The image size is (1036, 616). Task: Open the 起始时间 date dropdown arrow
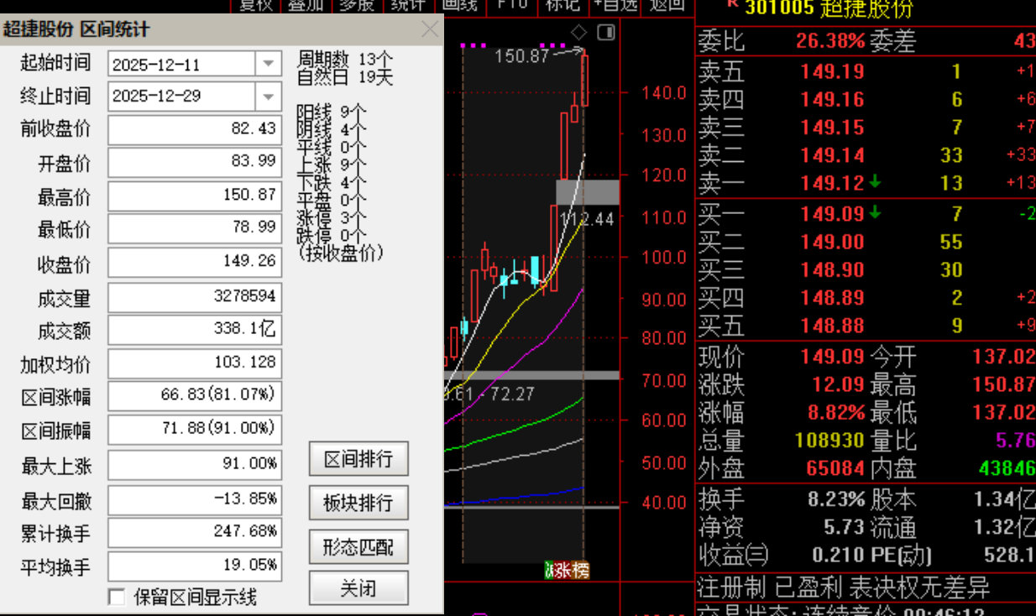(269, 64)
